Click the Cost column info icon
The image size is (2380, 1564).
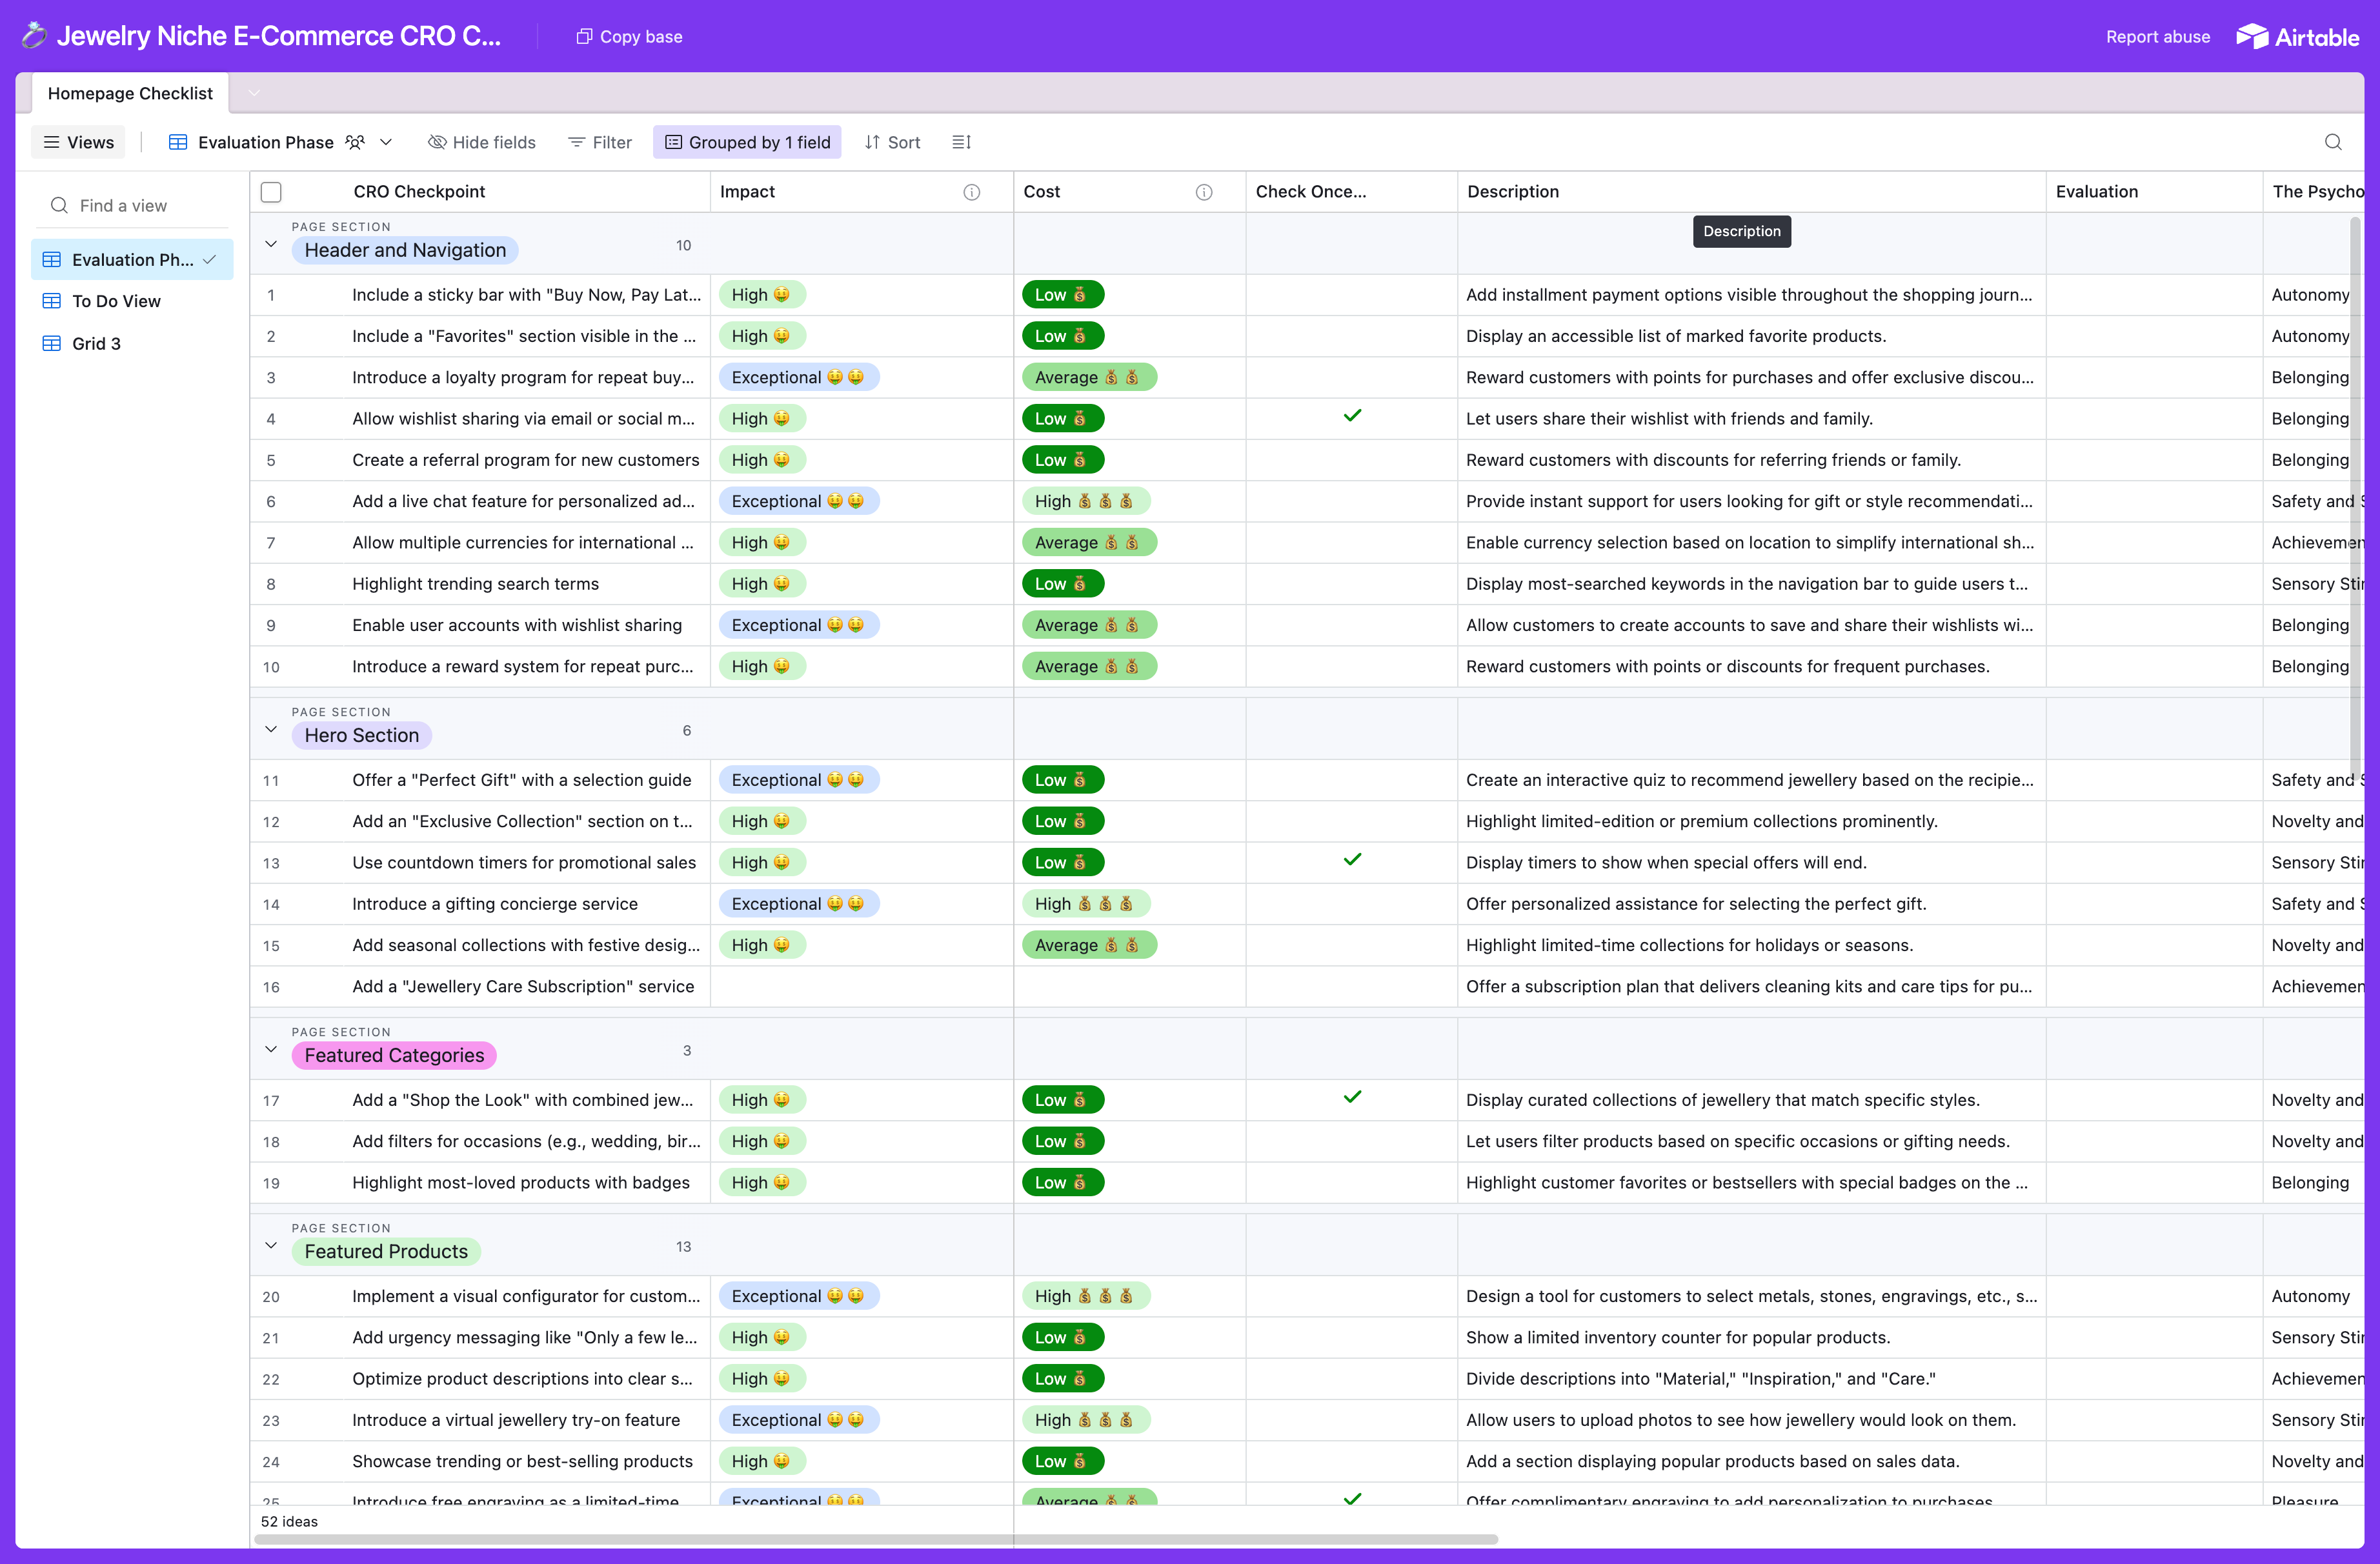(x=1204, y=192)
